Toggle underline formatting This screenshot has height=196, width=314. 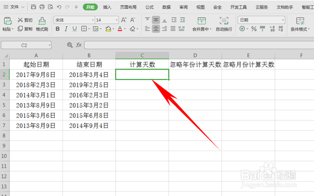(x=74, y=29)
